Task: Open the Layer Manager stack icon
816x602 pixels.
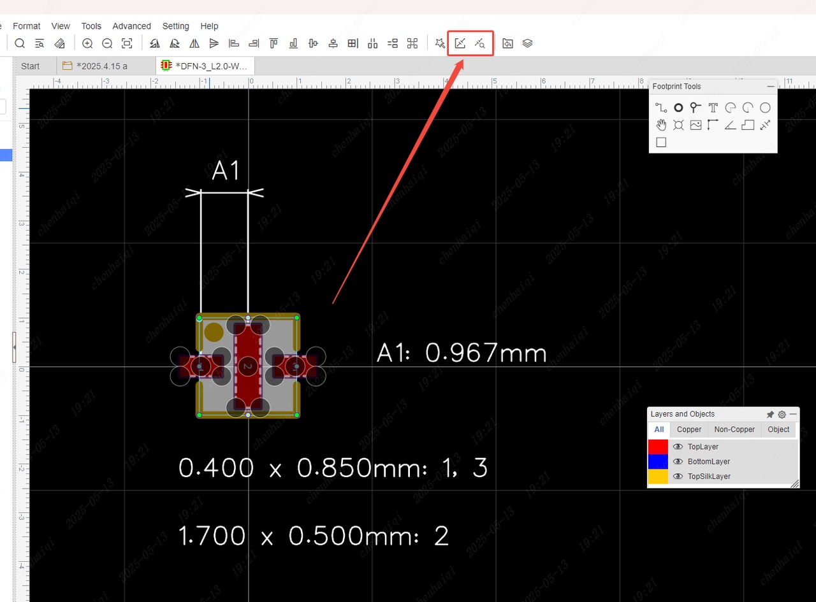Action: [x=527, y=43]
